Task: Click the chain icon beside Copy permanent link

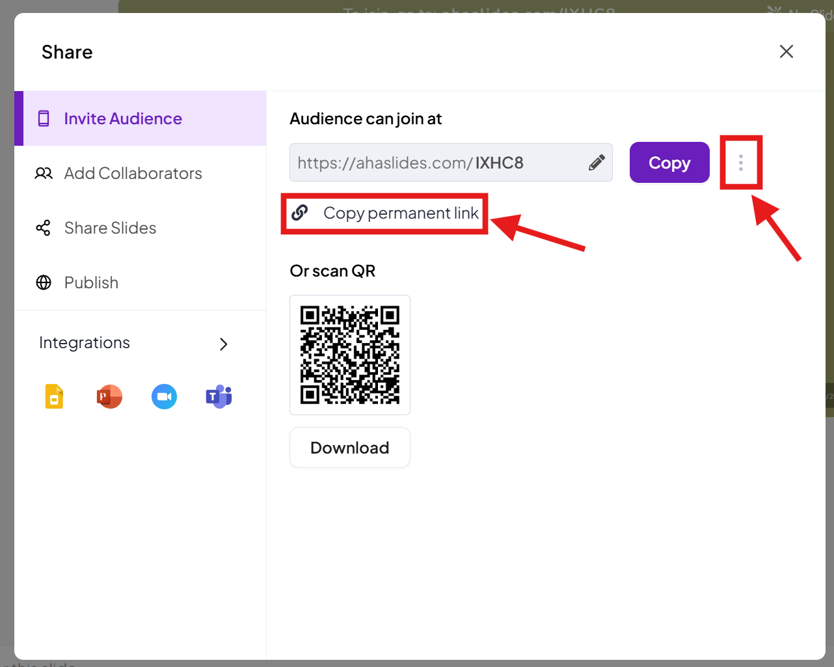Action: pyautogui.click(x=300, y=213)
